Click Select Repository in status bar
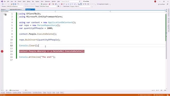The width and height of the screenshot is (170, 96). [x=159, y=95]
